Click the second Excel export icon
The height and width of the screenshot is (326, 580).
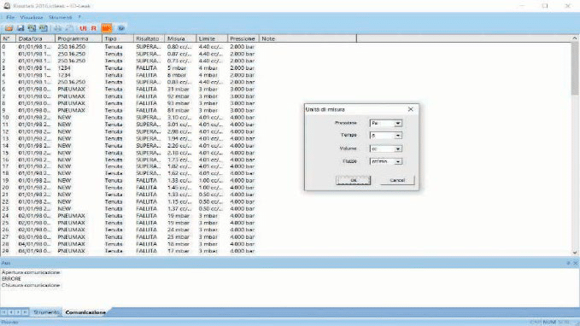(44, 28)
